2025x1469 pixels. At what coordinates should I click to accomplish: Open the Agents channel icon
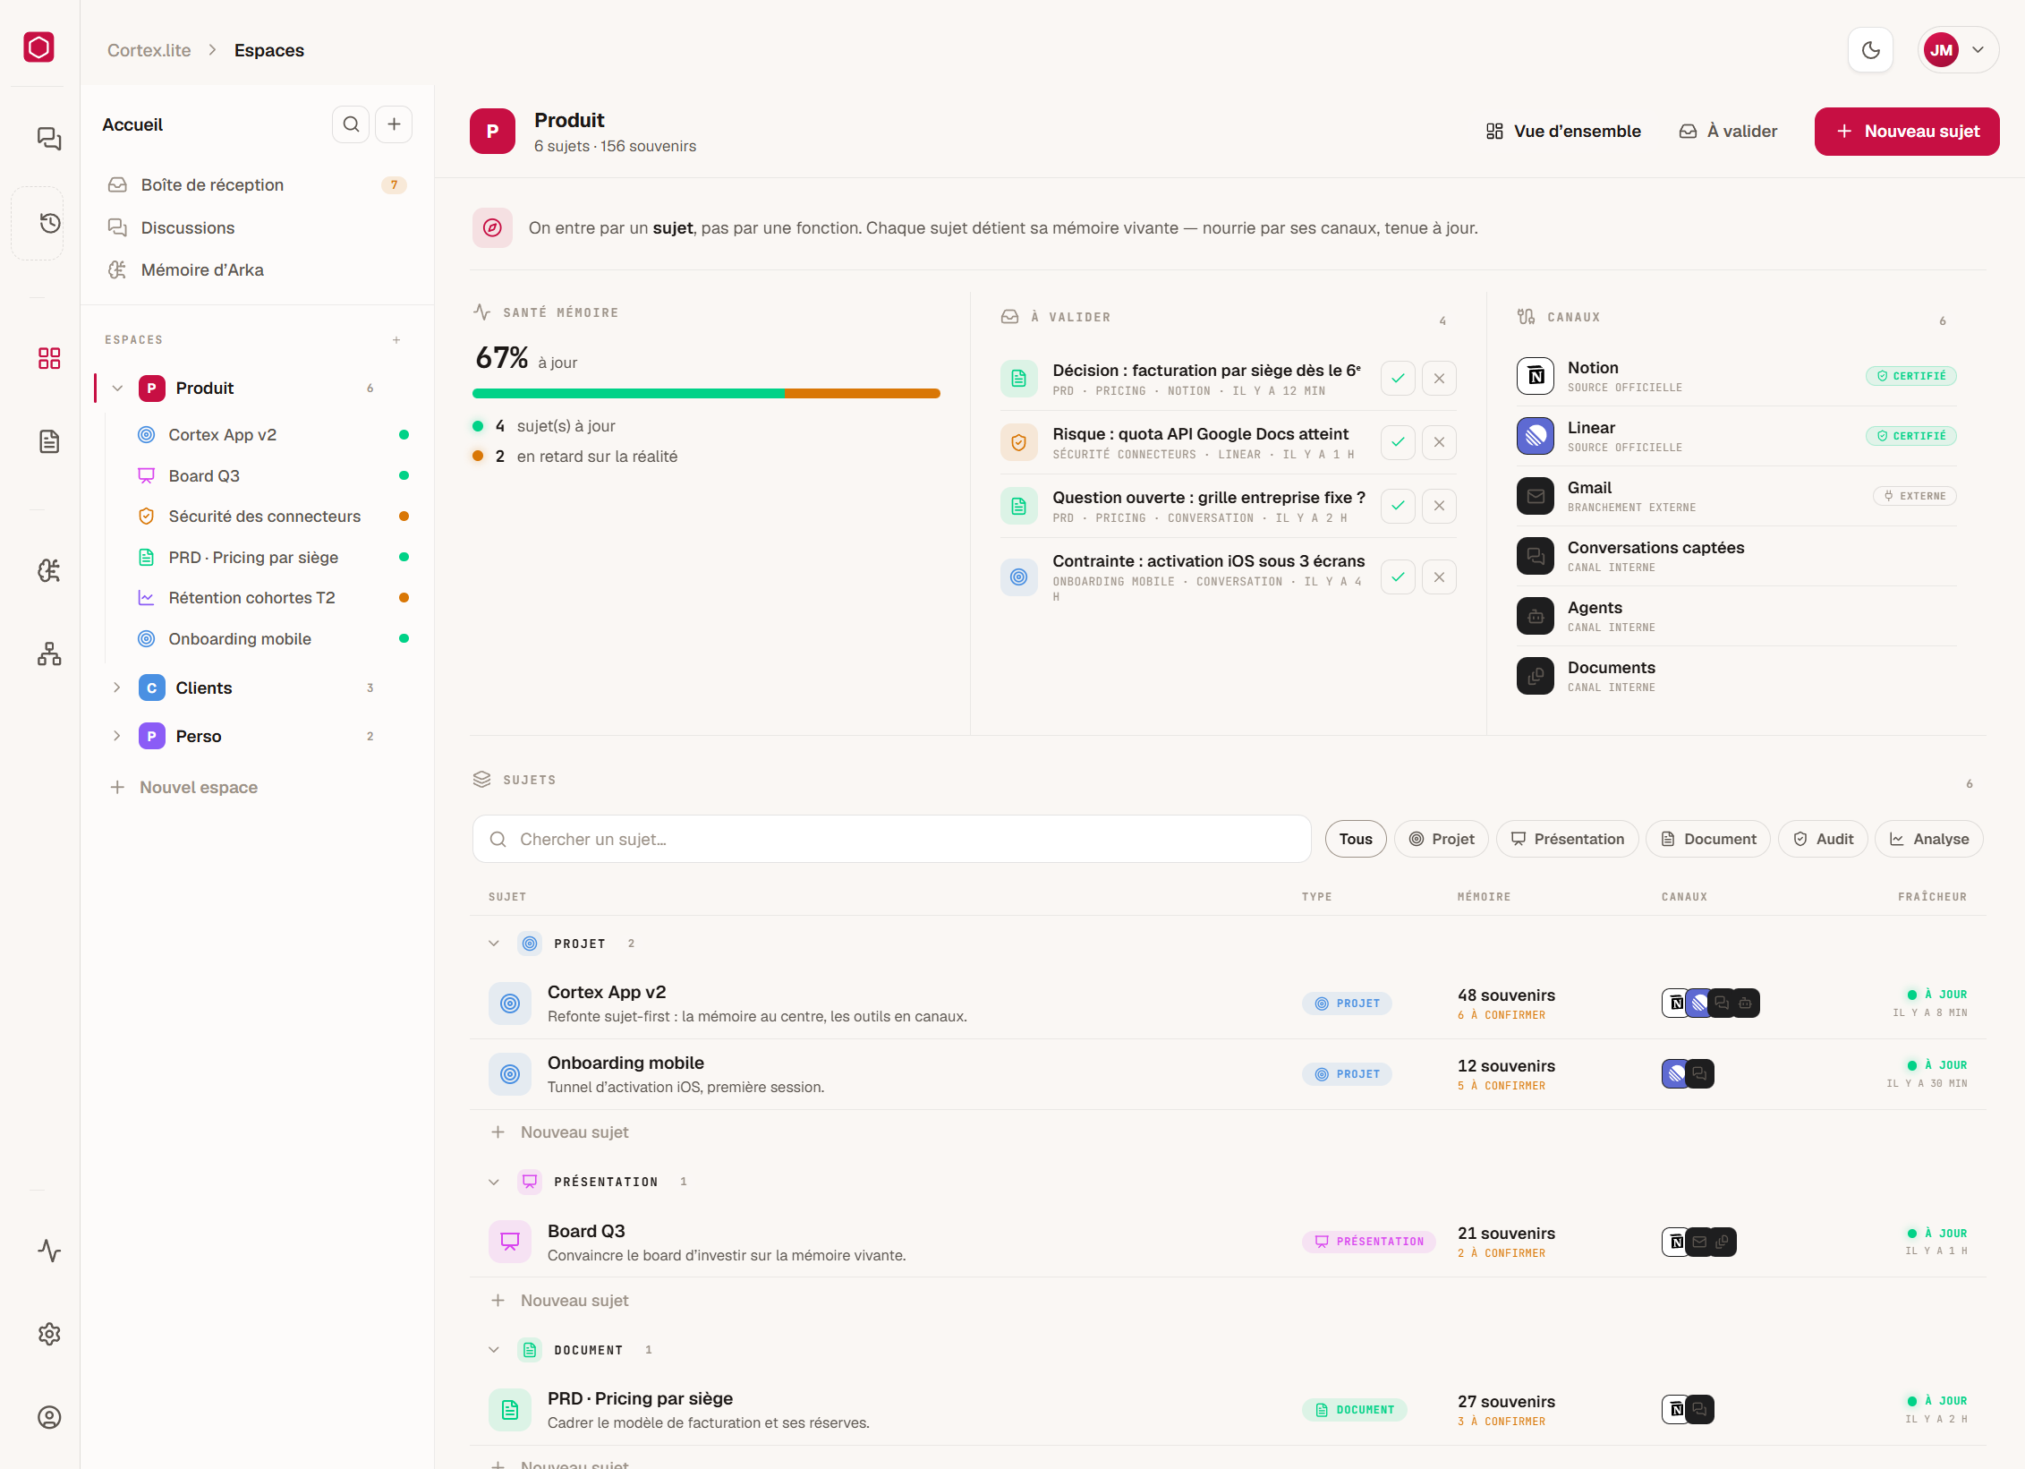(x=1536, y=616)
